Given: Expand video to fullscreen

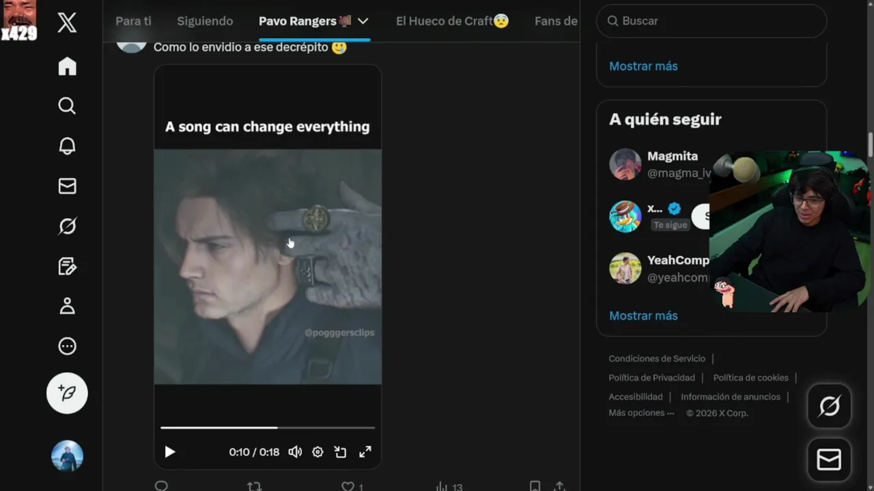Looking at the screenshot, I should 365,451.
